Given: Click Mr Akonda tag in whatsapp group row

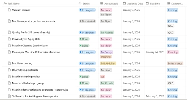Looking at the screenshot, I should 107,83.
